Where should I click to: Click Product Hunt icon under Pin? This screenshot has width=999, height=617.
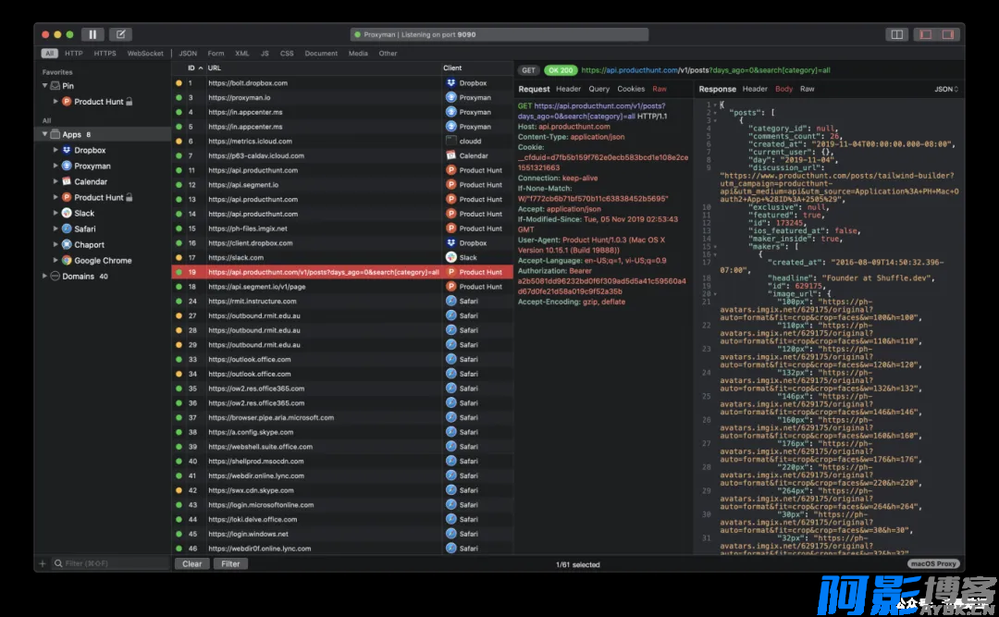pyautogui.click(x=67, y=102)
